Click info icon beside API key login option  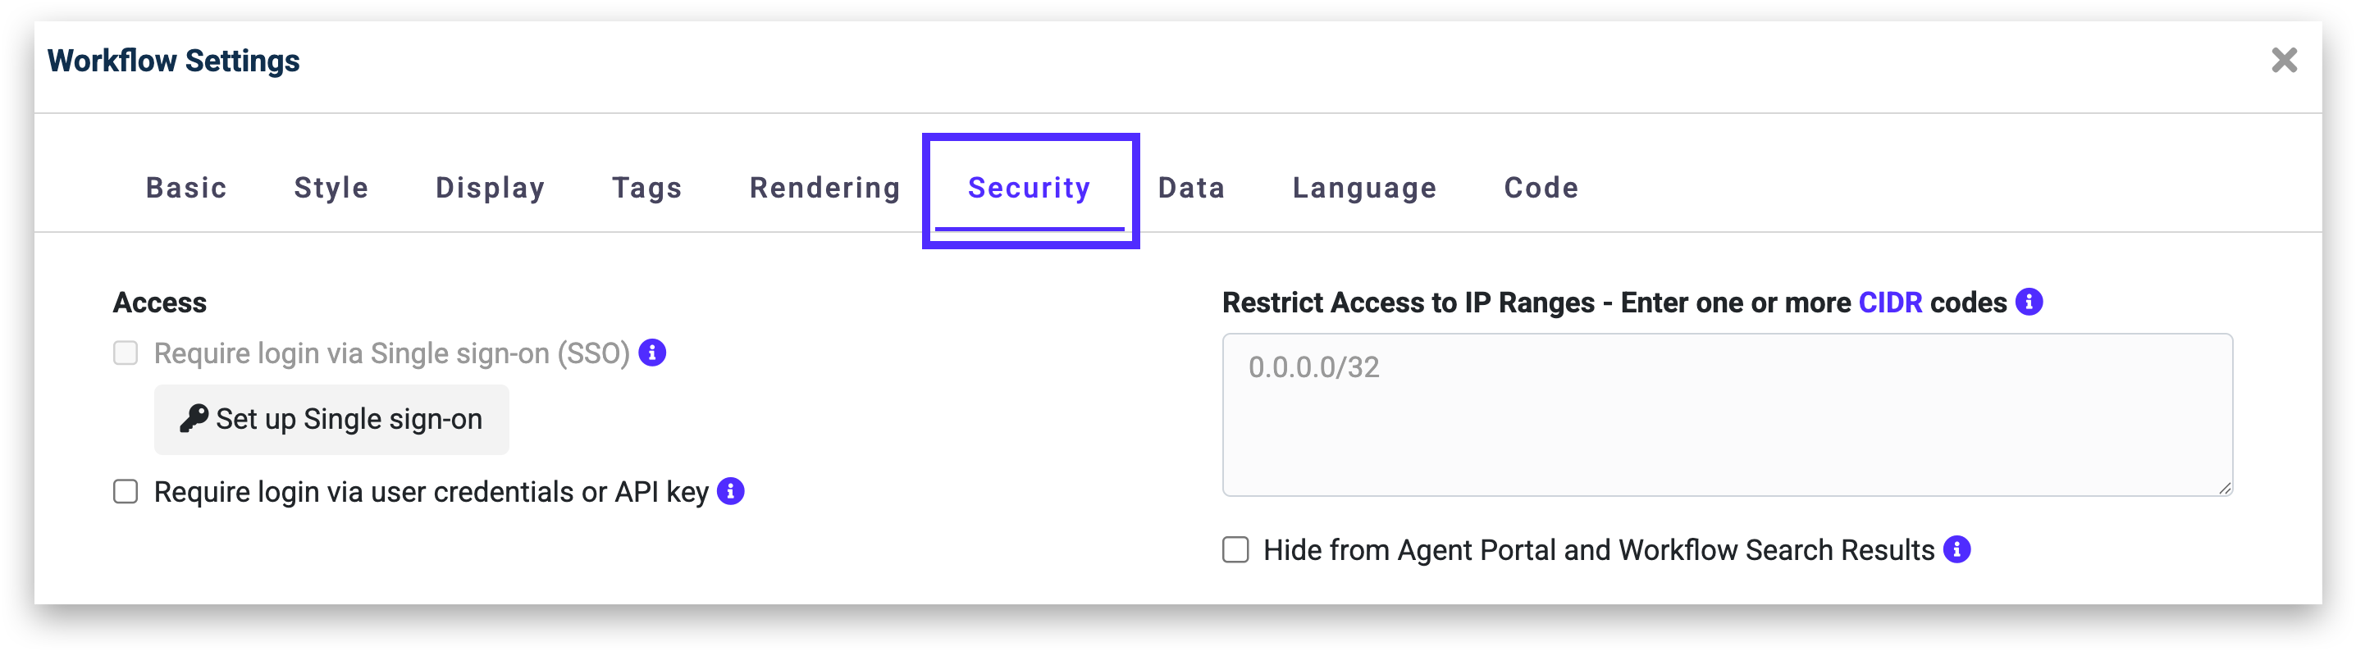pos(731,491)
